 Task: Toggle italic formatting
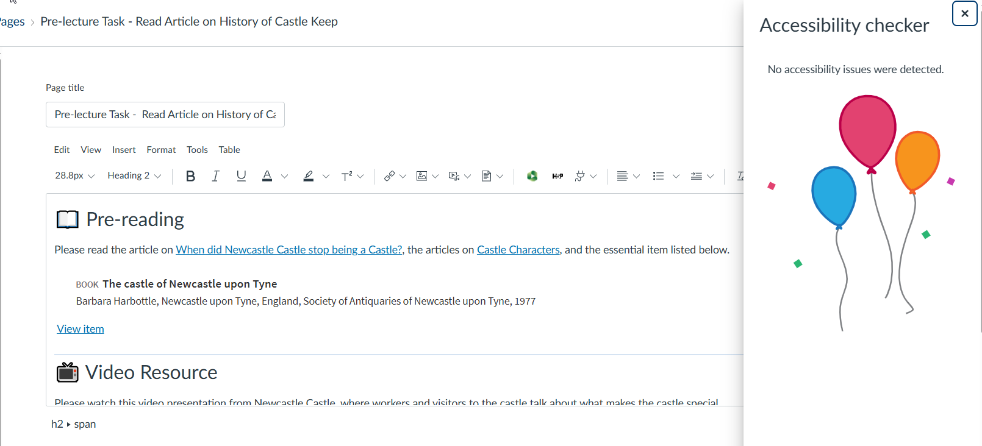pyautogui.click(x=215, y=176)
